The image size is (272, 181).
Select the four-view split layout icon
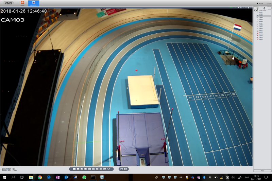[78, 169]
